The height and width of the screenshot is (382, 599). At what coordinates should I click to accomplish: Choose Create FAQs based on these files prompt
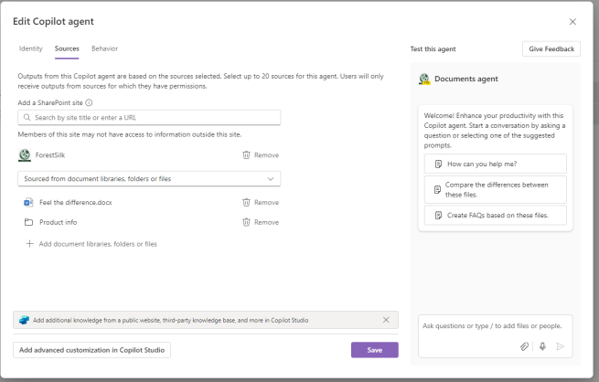coord(496,216)
